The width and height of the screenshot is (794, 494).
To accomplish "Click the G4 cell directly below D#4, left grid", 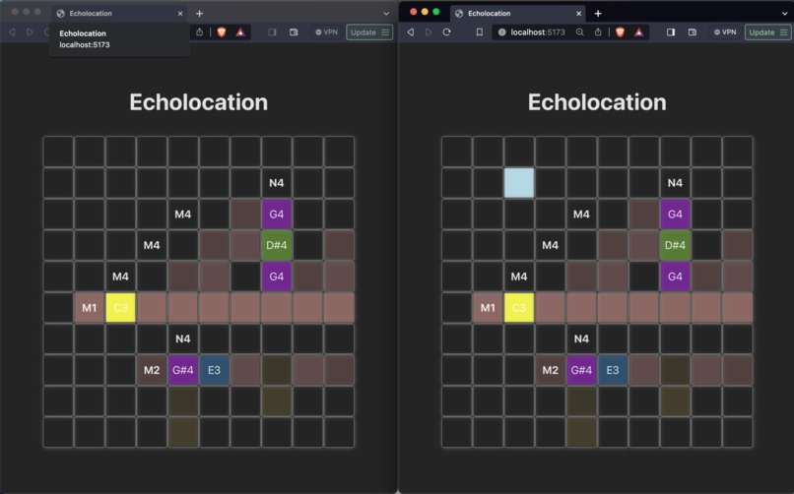I will pos(277,277).
